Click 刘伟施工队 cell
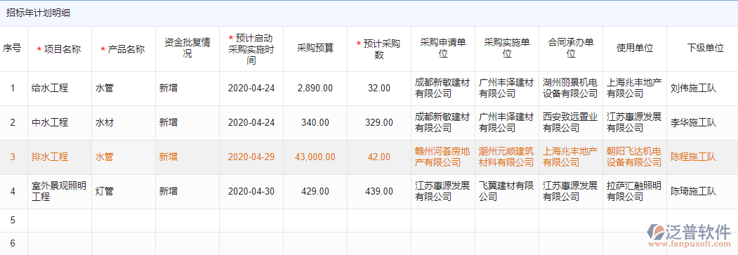The image size is (738, 255). click(x=702, y=89)
